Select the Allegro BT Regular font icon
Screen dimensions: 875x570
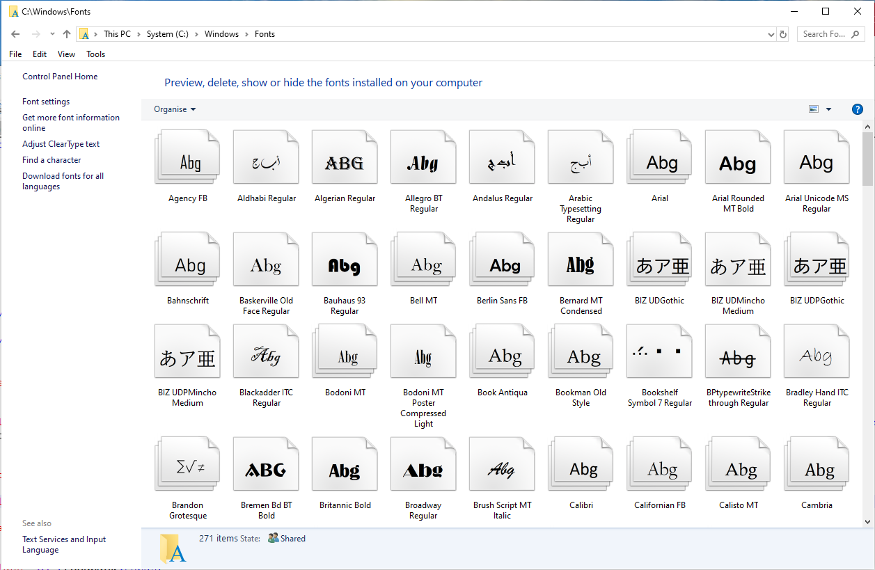tap(423, 158)
